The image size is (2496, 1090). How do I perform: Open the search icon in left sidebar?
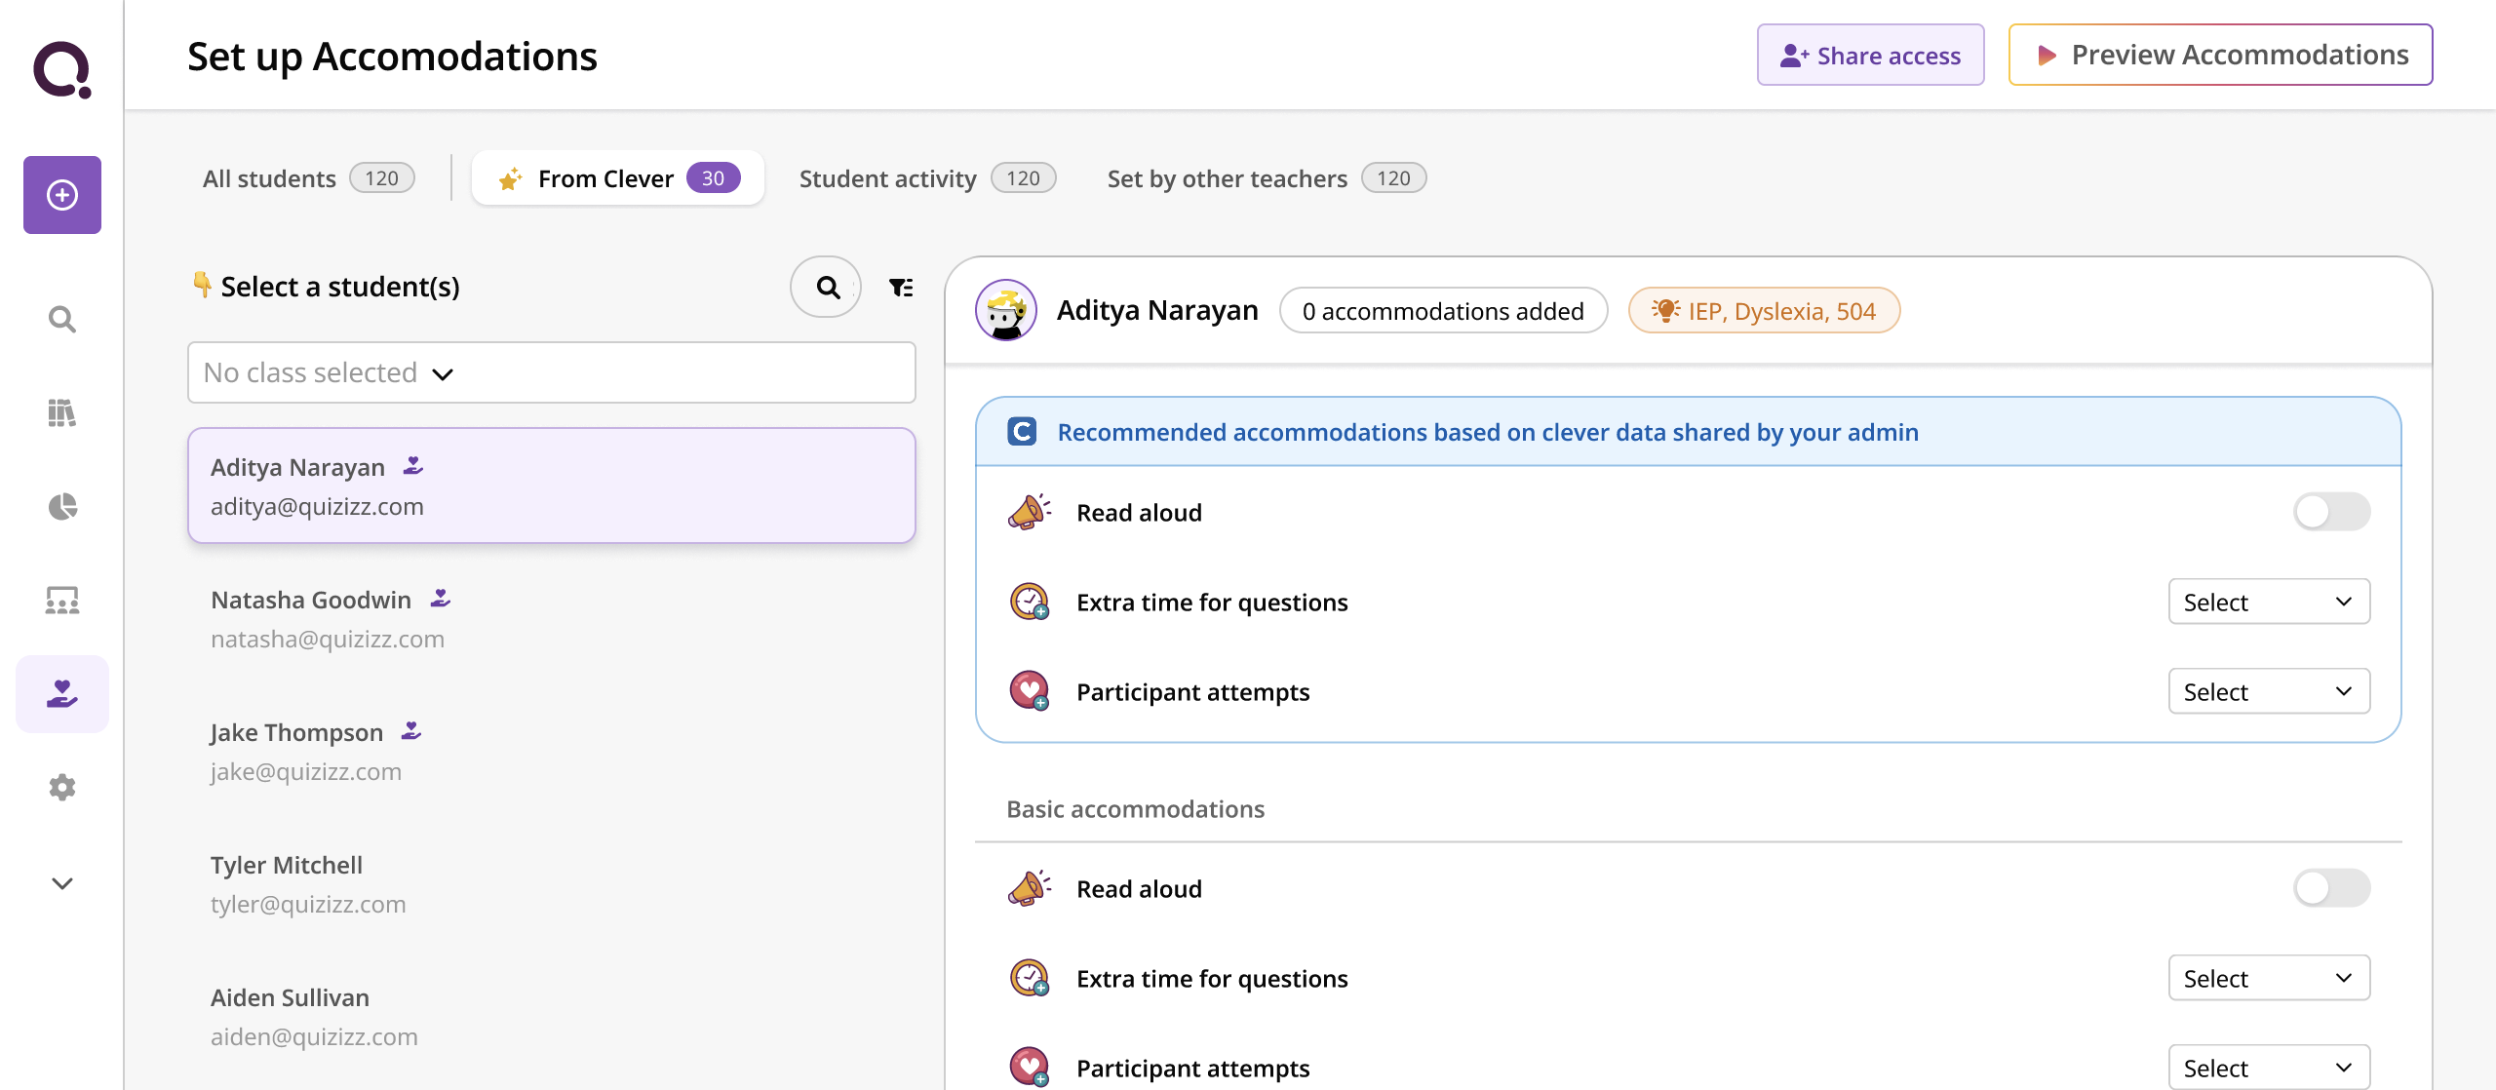click(x=62, y=319)
